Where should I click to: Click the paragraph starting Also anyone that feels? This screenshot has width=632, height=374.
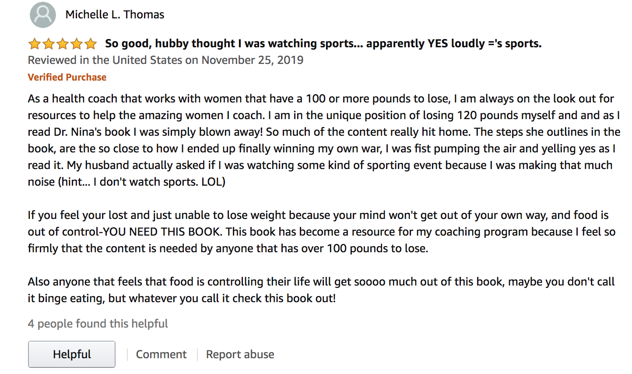pos(321,290)
